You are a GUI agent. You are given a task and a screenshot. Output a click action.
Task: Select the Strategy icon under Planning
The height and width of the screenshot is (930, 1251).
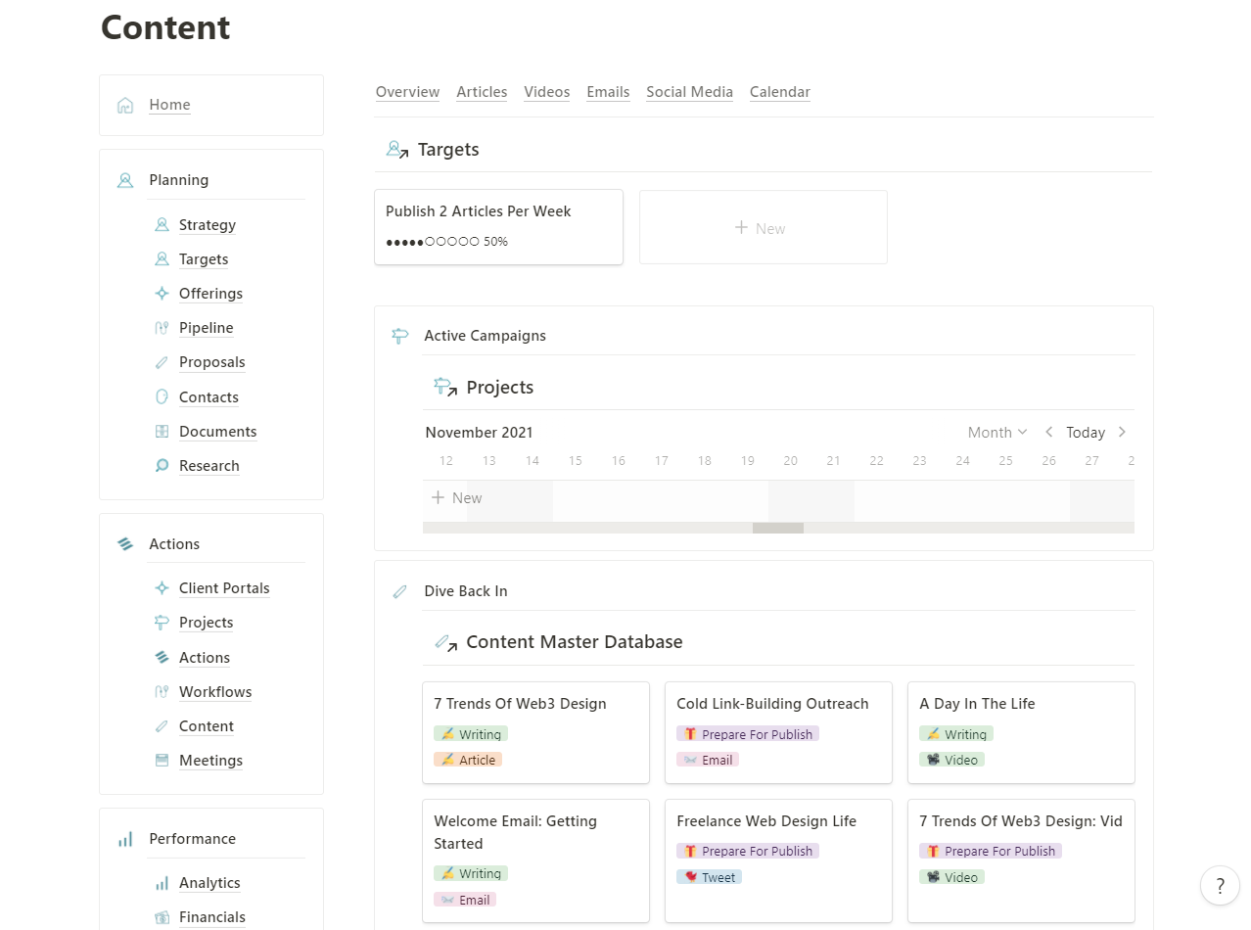coord(161,225)
